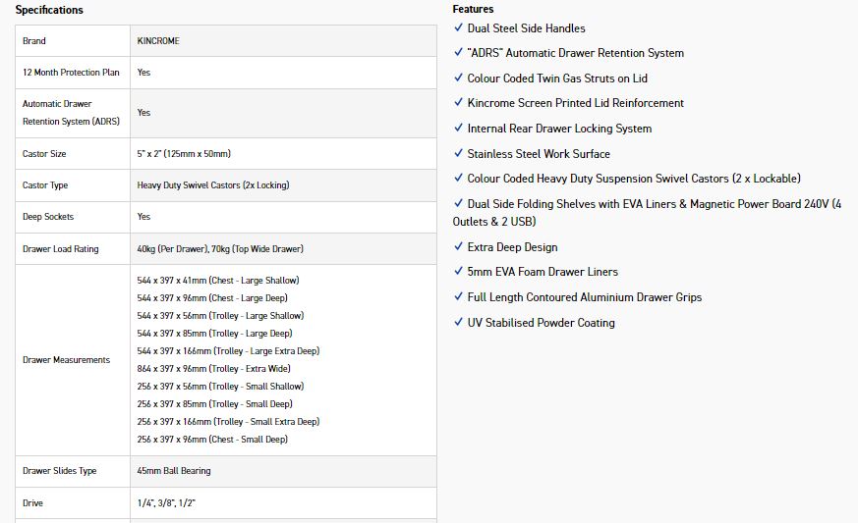Click the Specifications heading
The image size is (858, 523).
coord(49,10)
